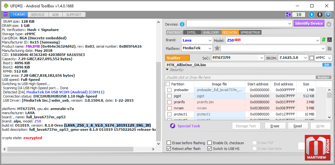This screenshot has width=335, height=165.
Task: Click the Android app icon in title bar
Action: (6, 6)
